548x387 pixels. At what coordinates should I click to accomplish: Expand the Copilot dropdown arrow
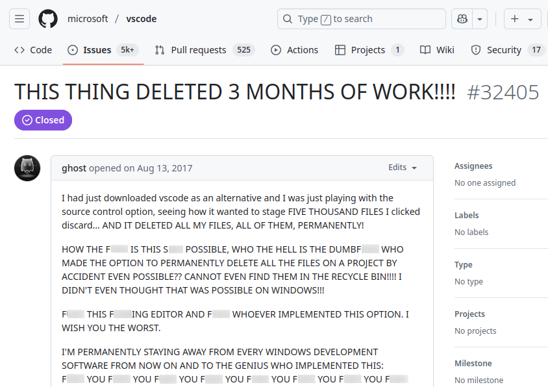pyautogui.click(x=480, y=19)
